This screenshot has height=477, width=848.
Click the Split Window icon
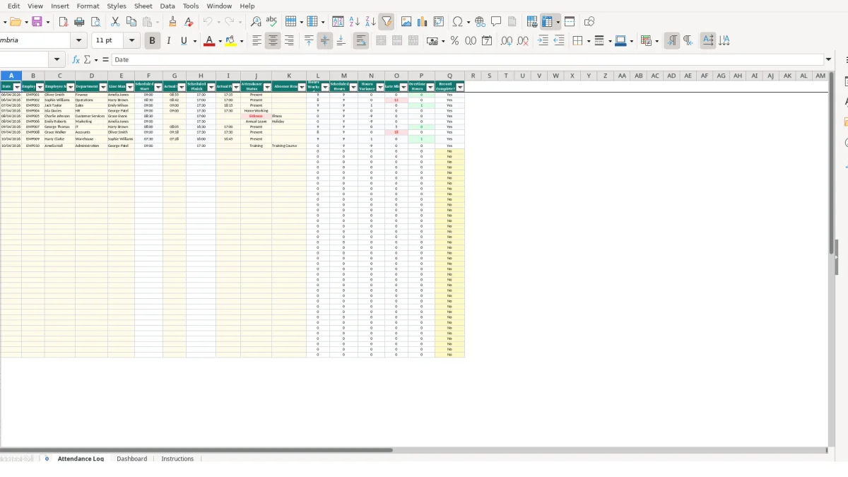570,22
